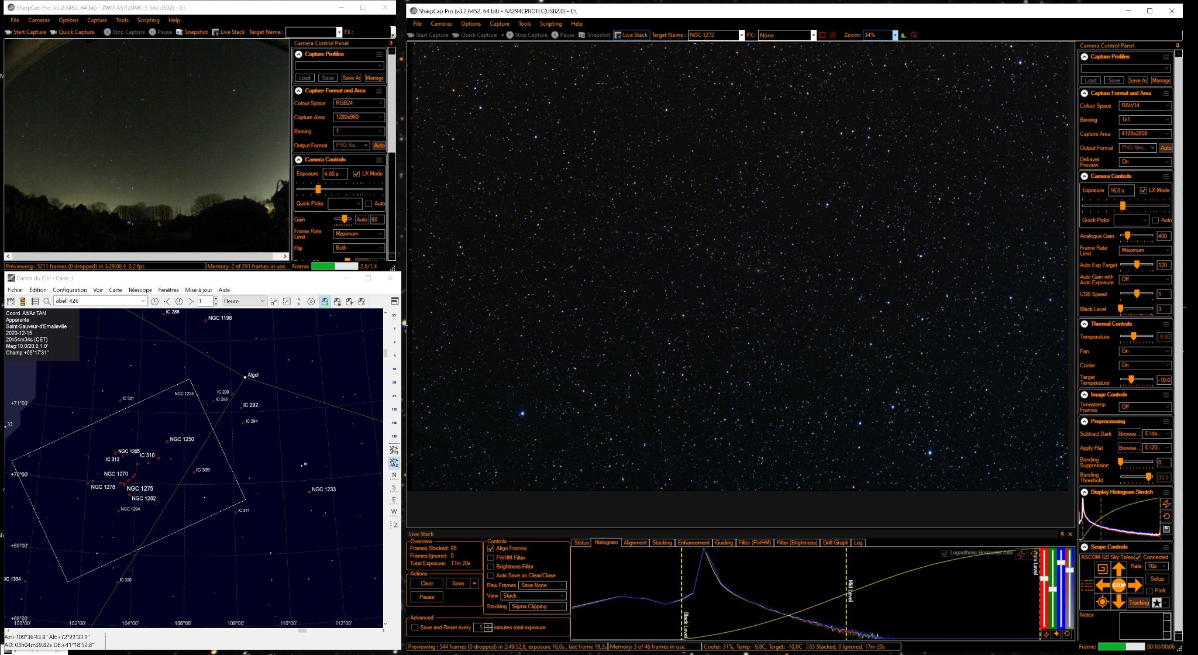Click the object list icon in Cartes du Ciel toolbar
1198x655 pixels.
35,301
